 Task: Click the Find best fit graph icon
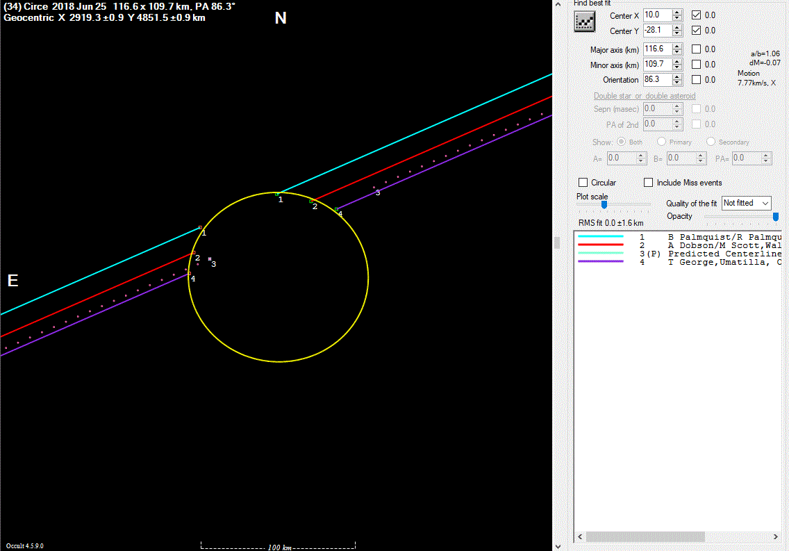pyautogui.click(x=585, y=22)
